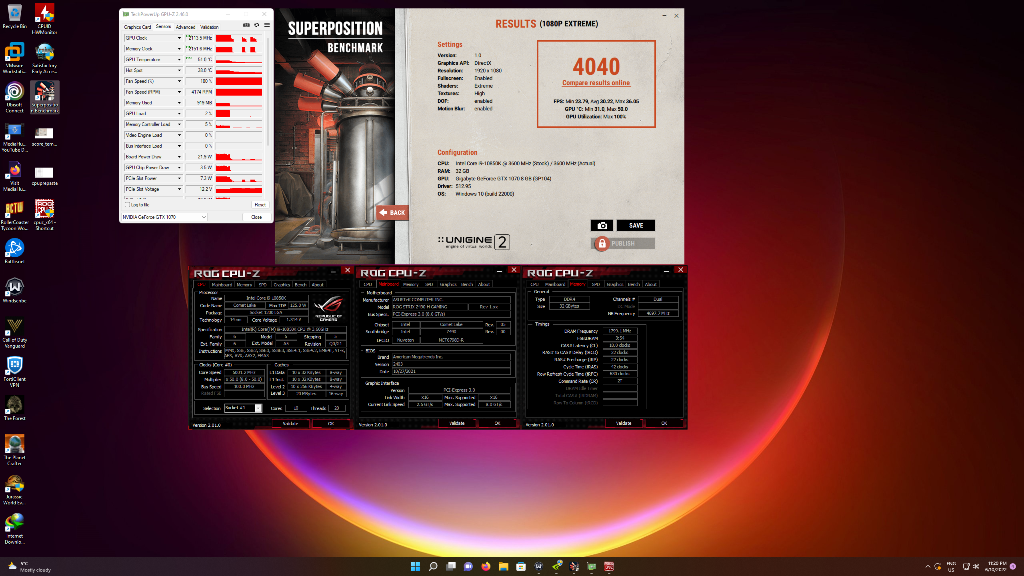Click the GPU-Z screenshot camera icon
This screenshot has height=576, width=1024.
point(246,25)
